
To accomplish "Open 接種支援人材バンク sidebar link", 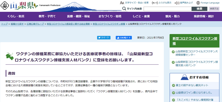I will (x=197, y=63).
